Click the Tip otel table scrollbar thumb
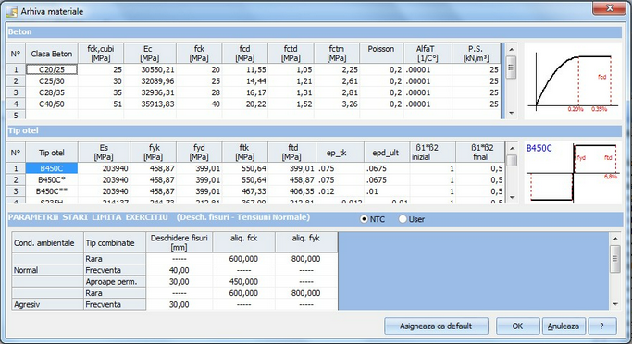The image size is (632, 344). point(512,160)
